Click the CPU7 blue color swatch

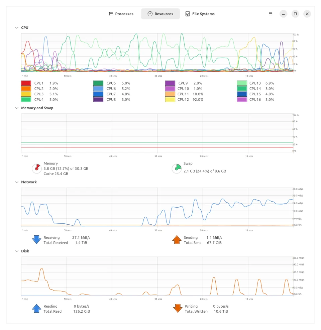click(98, 94)
